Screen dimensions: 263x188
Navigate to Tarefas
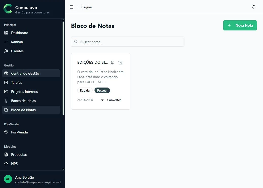click(31, 82)
